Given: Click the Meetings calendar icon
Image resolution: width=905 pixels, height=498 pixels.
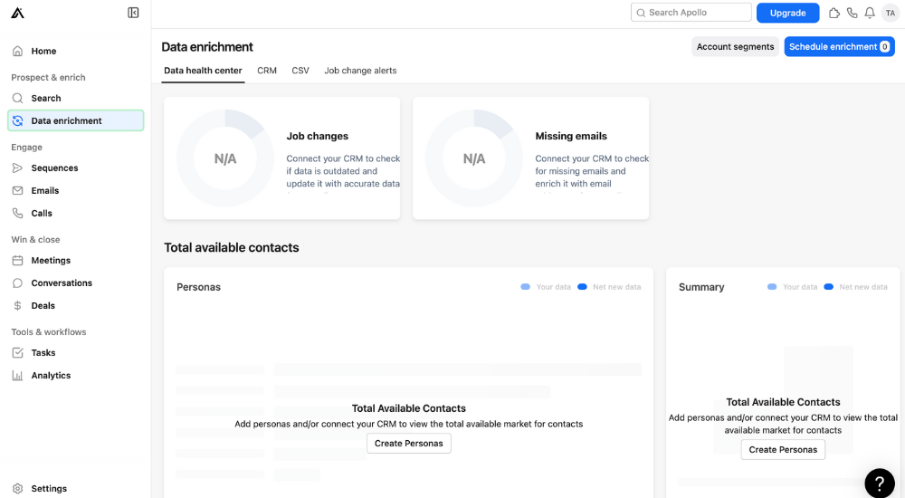Looking at the screenshot, I should point(18,261).
